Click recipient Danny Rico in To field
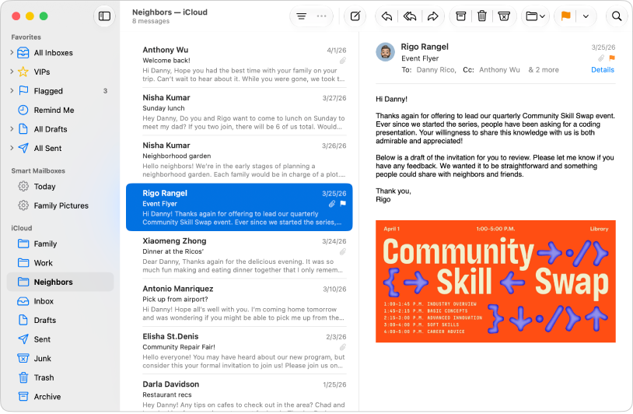633x414 pixels. (x=436, y=69)
